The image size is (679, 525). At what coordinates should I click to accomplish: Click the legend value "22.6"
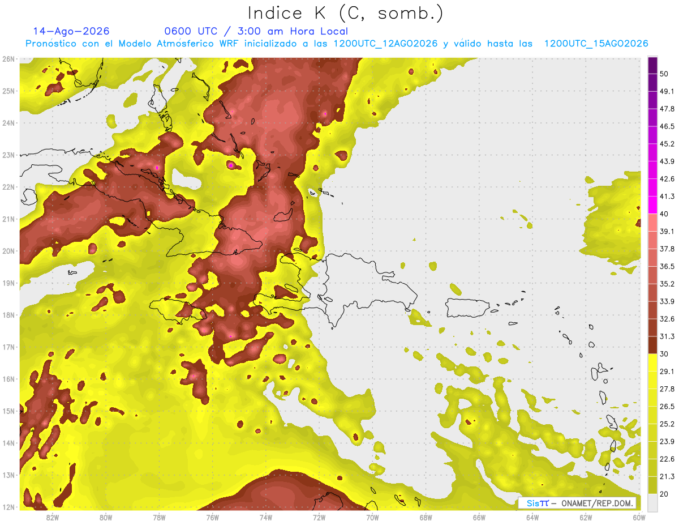(667, 459)
